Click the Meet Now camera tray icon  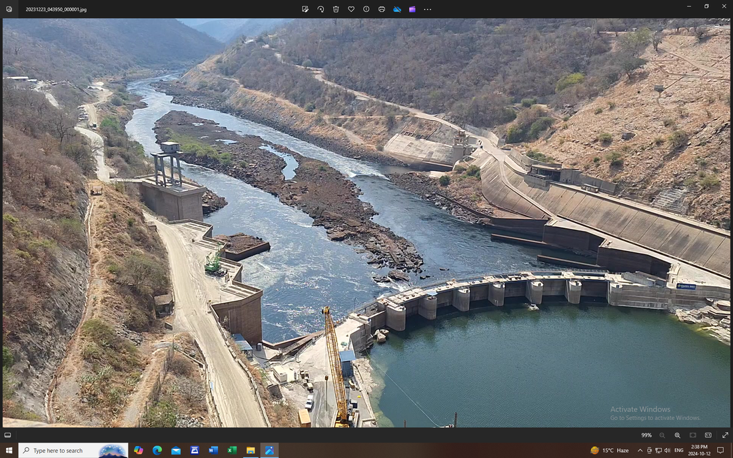(x=649, y=451)
